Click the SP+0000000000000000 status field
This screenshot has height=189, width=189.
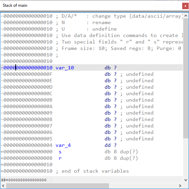coord(24,180)
